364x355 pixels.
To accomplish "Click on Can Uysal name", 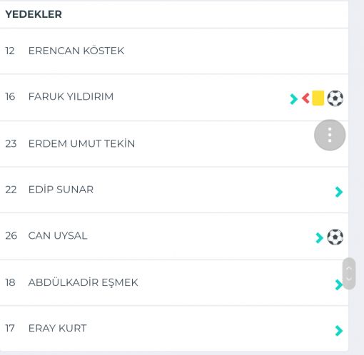I will coord(58,236).
